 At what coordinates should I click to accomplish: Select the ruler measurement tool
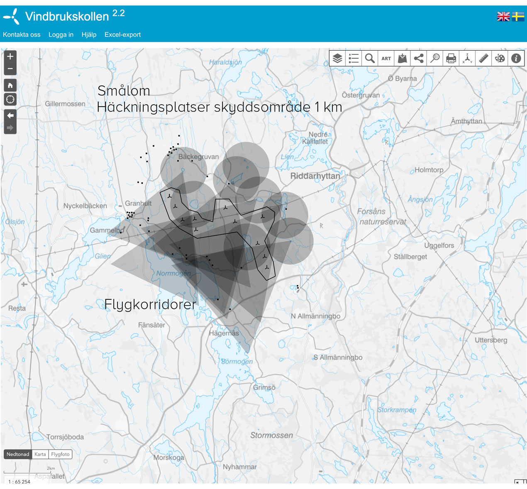[x=483, y=59]
